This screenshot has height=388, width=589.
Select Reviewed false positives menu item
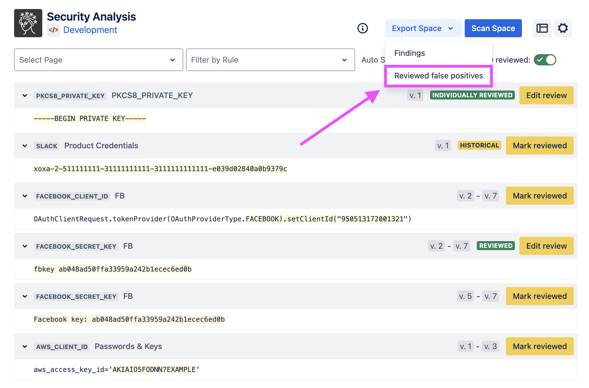tap(438, 76)
